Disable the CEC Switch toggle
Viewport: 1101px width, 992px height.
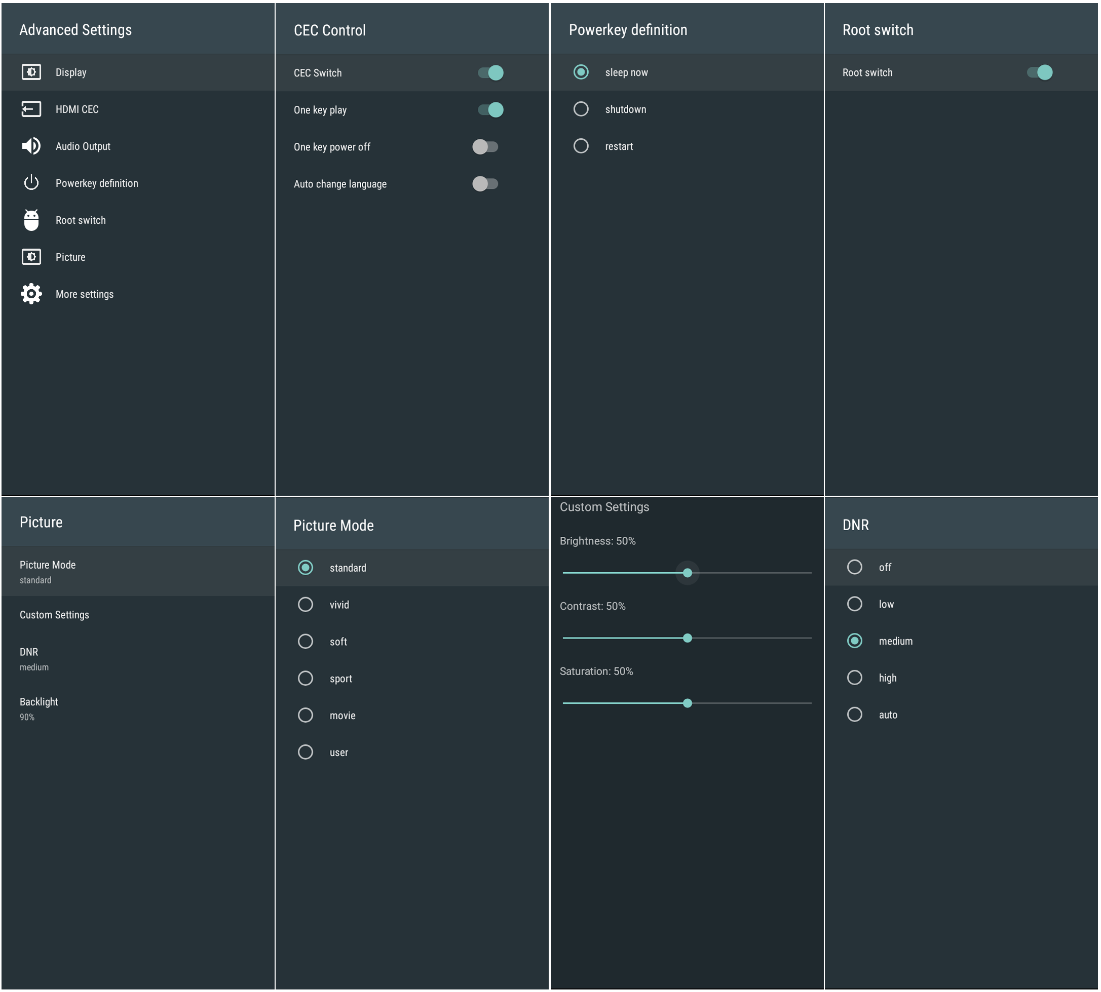point(490,72)
